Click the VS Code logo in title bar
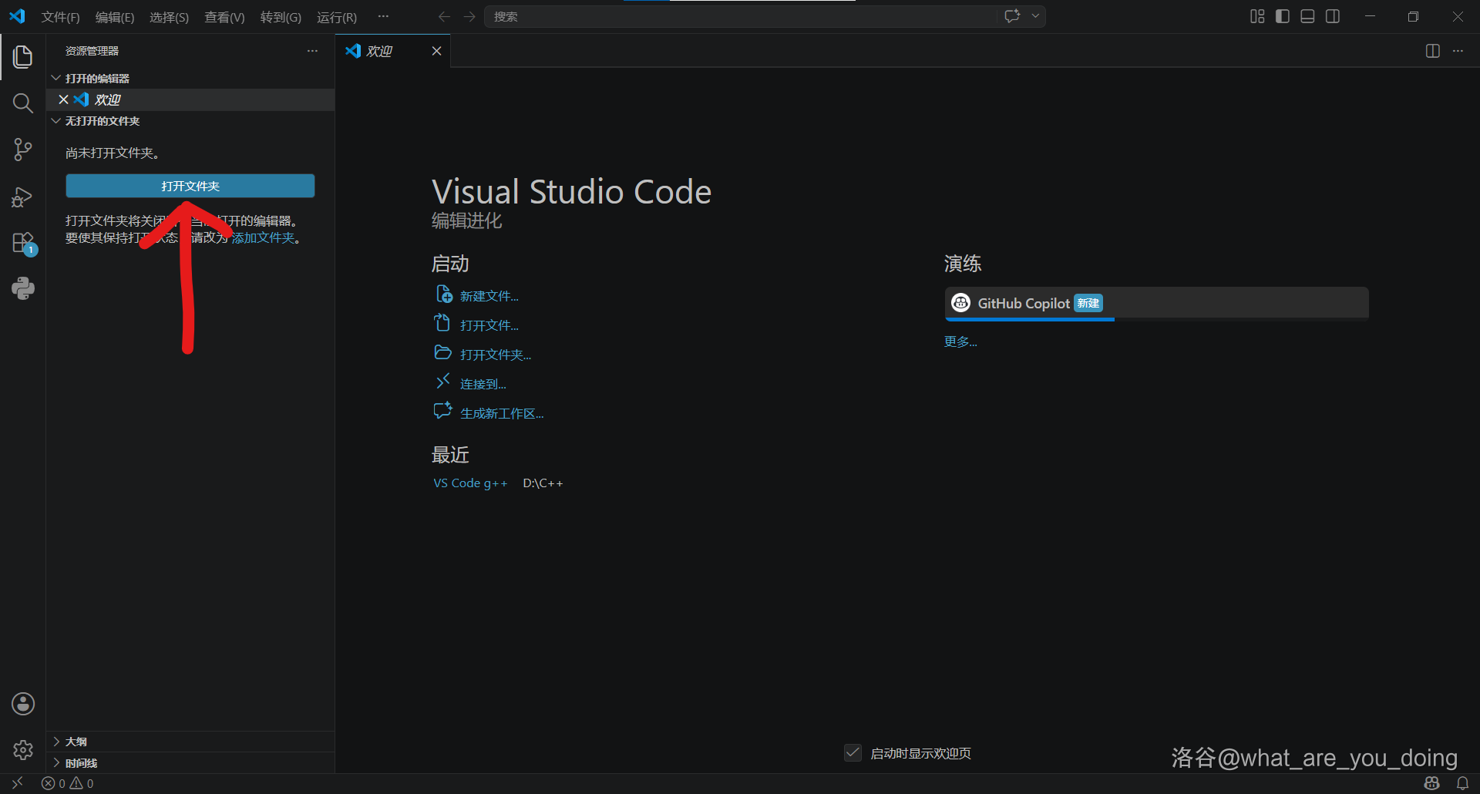 coord(17,16)
